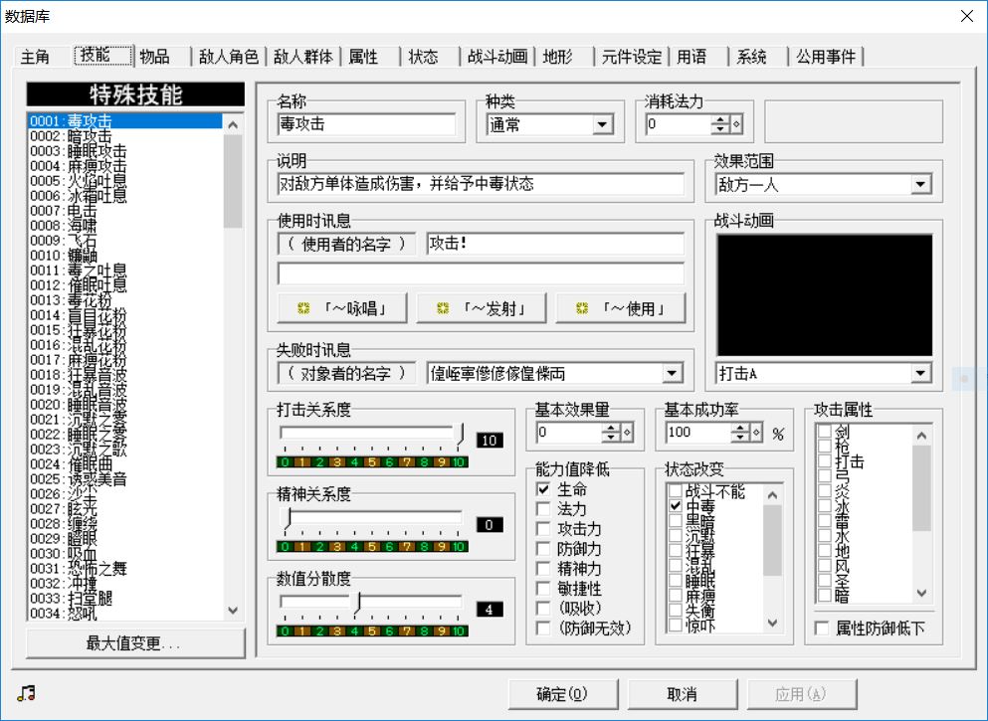The width and height of the screenshot is (988, 721).
Task: Click the diamond button beside 基本效果量 field
Action: coord(628,433)
